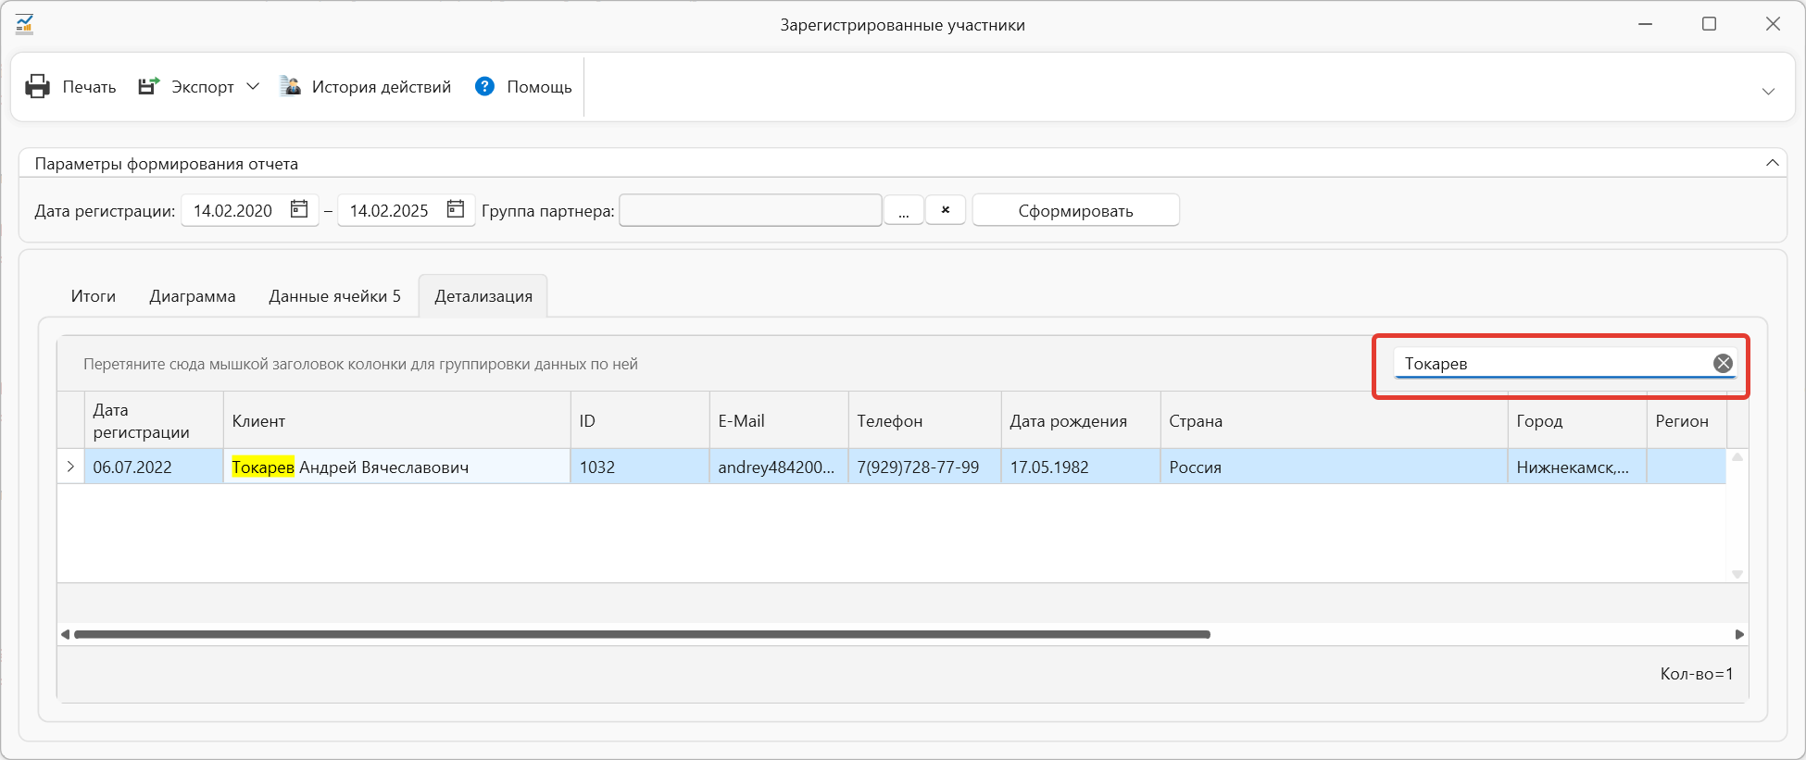Click the Помощь toolbar label
The width and height of the screenshot is (1806, 760).
(539, 87)
